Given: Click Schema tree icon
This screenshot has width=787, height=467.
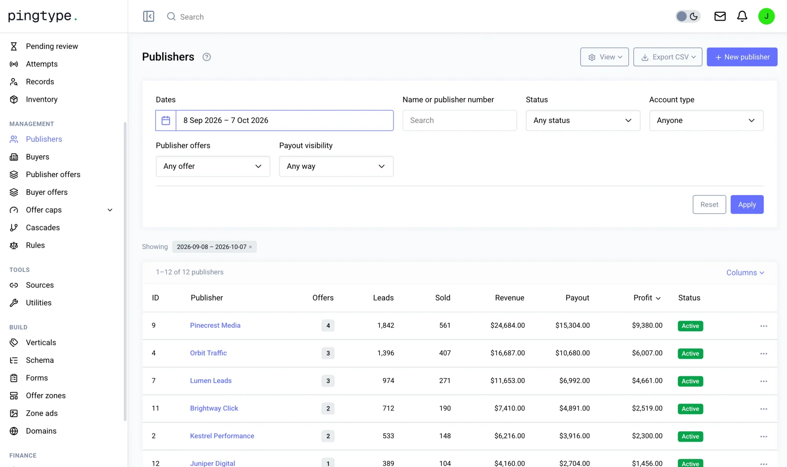Looking at the screenshot, I should coord(14,360).
